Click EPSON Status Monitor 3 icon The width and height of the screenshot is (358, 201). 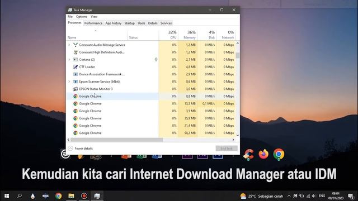click(x=76, y=89)
